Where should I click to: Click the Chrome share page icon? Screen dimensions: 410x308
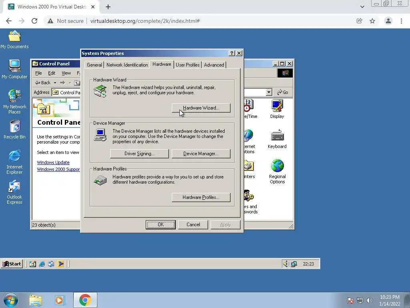click(360, 21)
